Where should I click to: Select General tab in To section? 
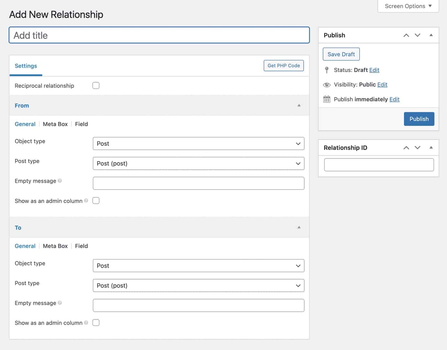(x=25, y=246)
